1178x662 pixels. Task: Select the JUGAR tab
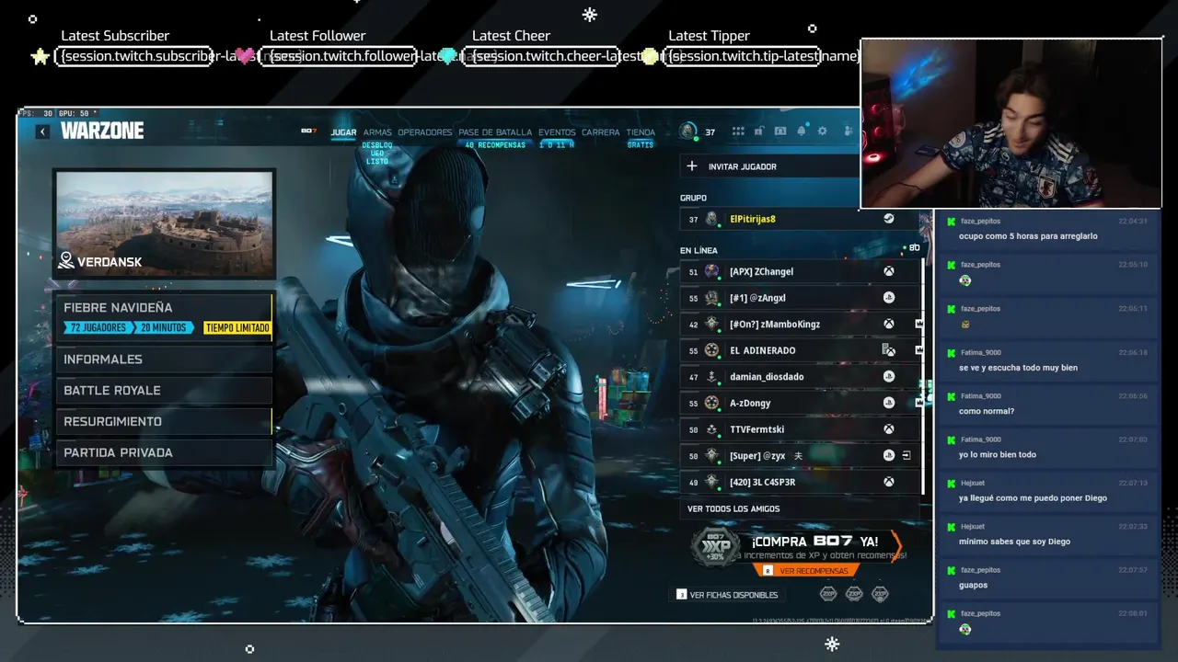pos(343,132)
